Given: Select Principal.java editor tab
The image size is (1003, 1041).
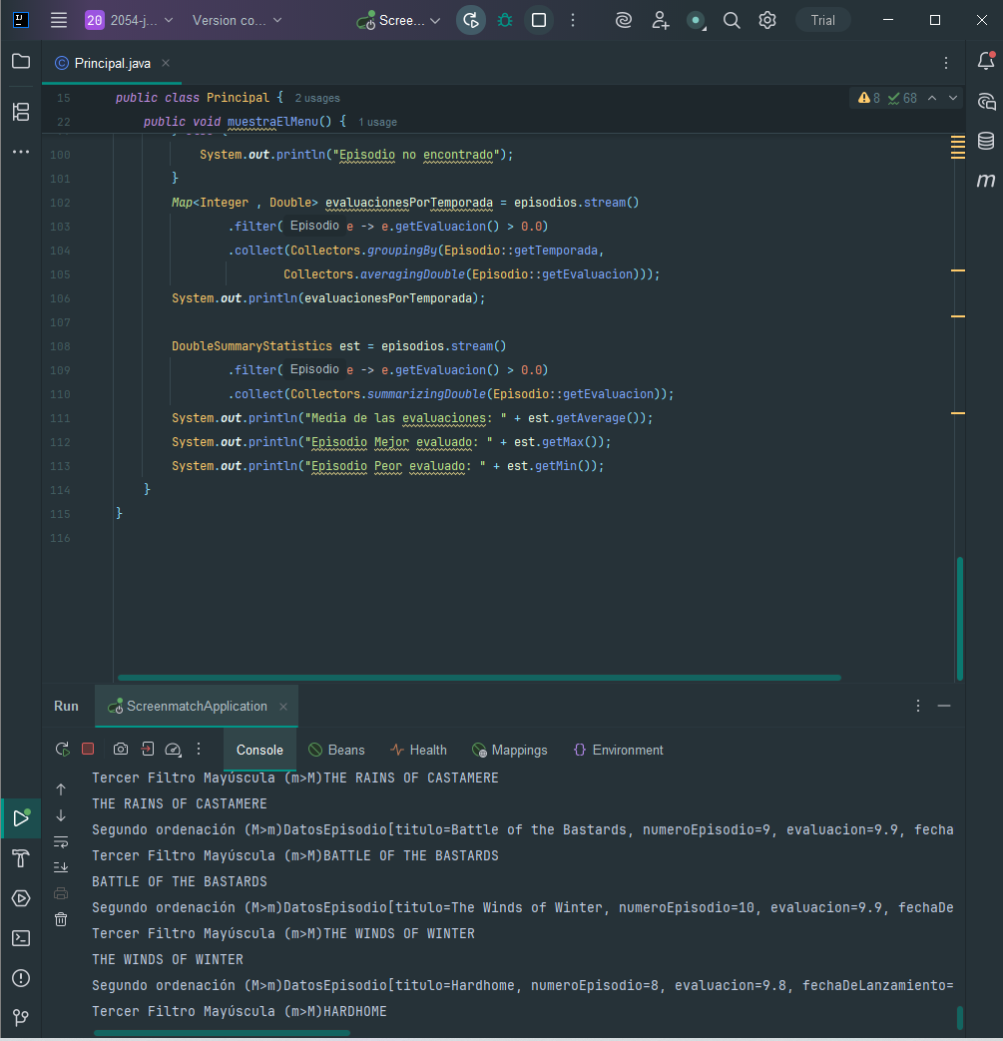Looking at the screenshot, I should click(112, 63).
